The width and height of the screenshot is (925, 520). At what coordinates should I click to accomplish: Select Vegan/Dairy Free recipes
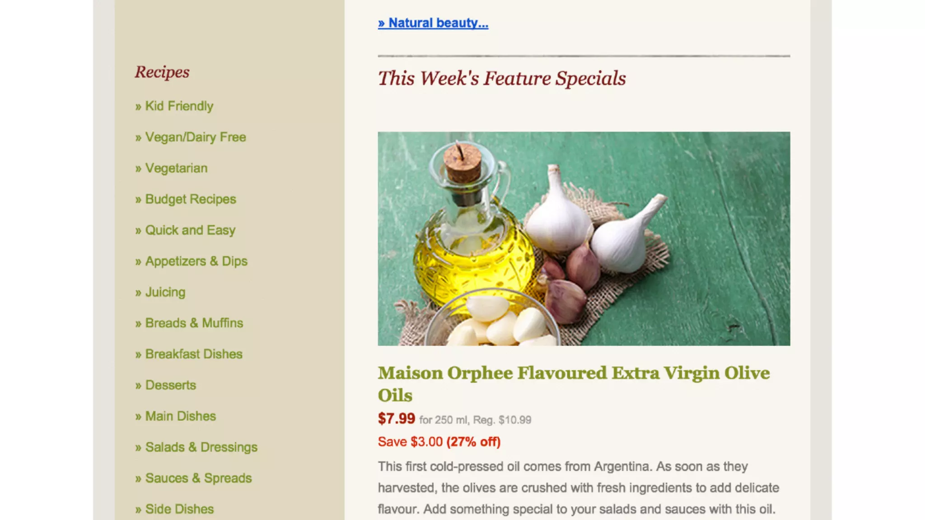point(191,137)
